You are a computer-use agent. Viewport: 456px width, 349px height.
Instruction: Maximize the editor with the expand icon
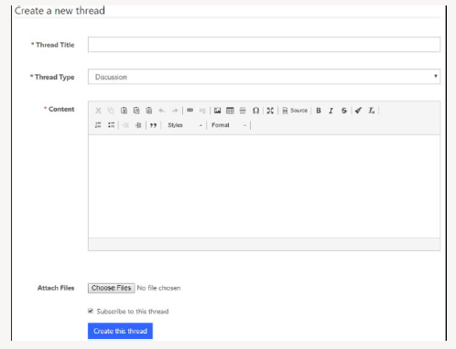pyautogui.click(x=270, y=111)
